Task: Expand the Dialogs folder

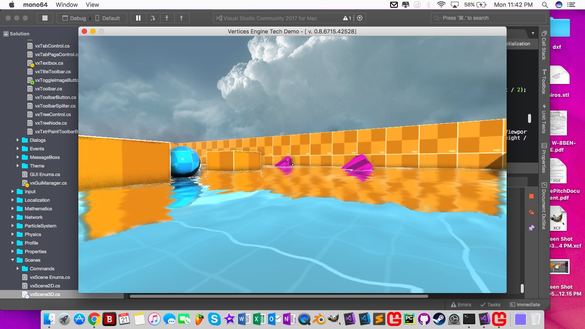Action: point(18,140)
